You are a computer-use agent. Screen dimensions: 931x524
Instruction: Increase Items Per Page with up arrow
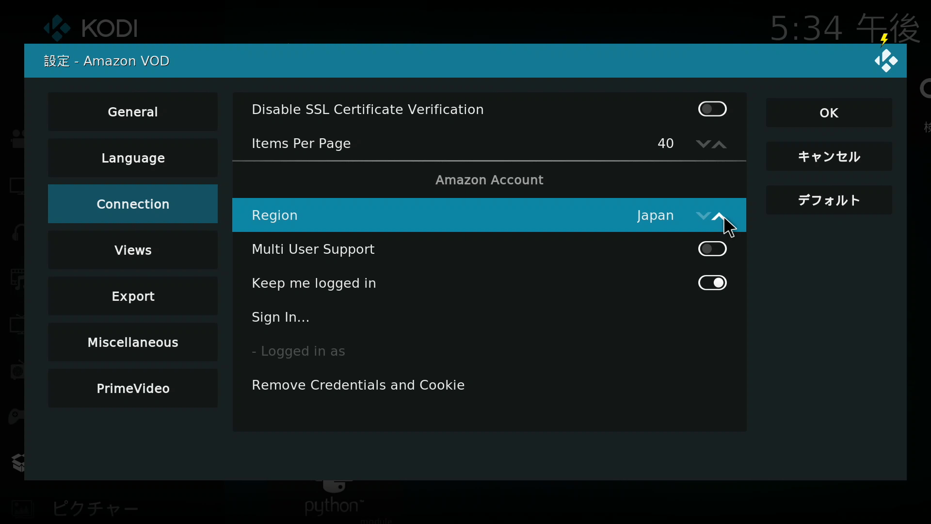720,144
